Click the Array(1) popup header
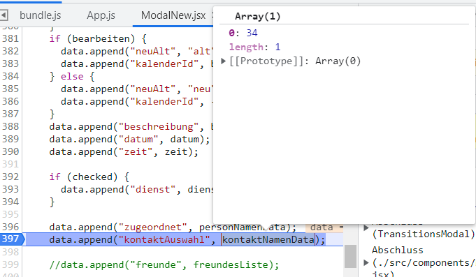Image resolution: width=476 pixels, height=277 pixels. point(257,16)
